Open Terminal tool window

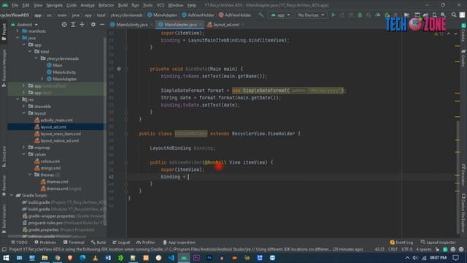pyautogui.click(x=74, y=243)
